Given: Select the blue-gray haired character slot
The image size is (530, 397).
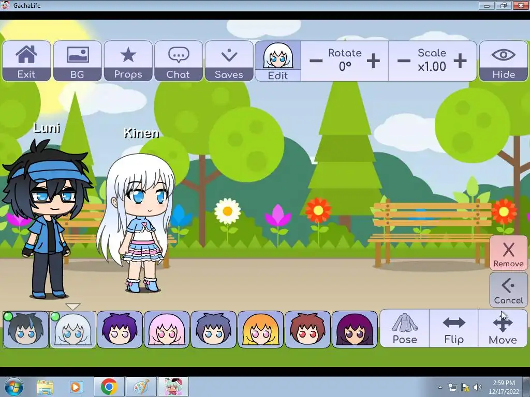Looking at the screenshot, I should 213,329.
